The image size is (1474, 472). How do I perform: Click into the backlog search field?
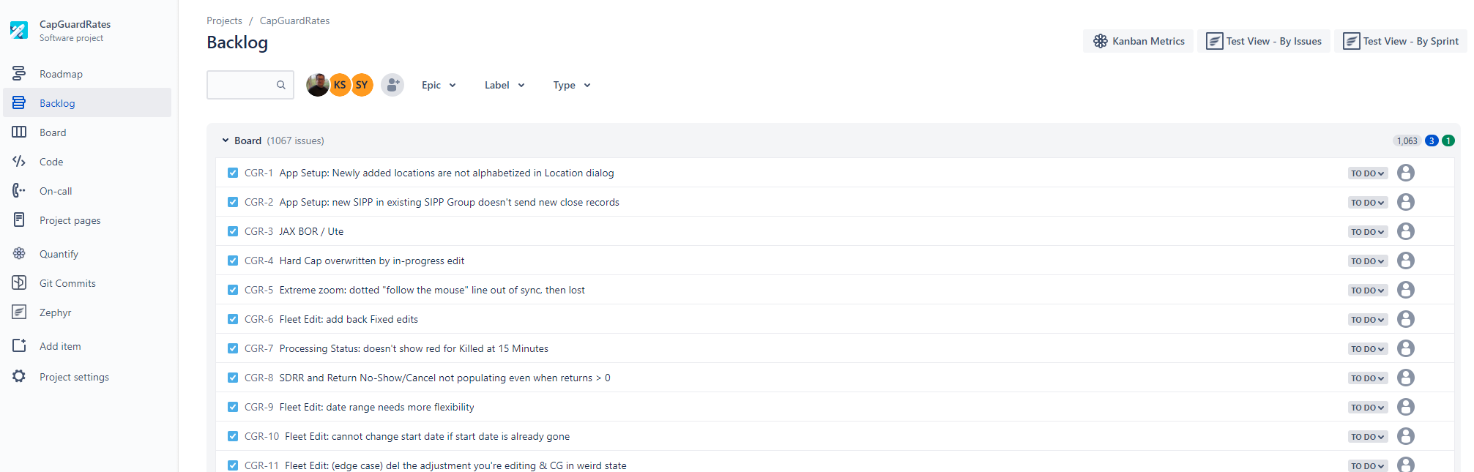tap(250, 85)
